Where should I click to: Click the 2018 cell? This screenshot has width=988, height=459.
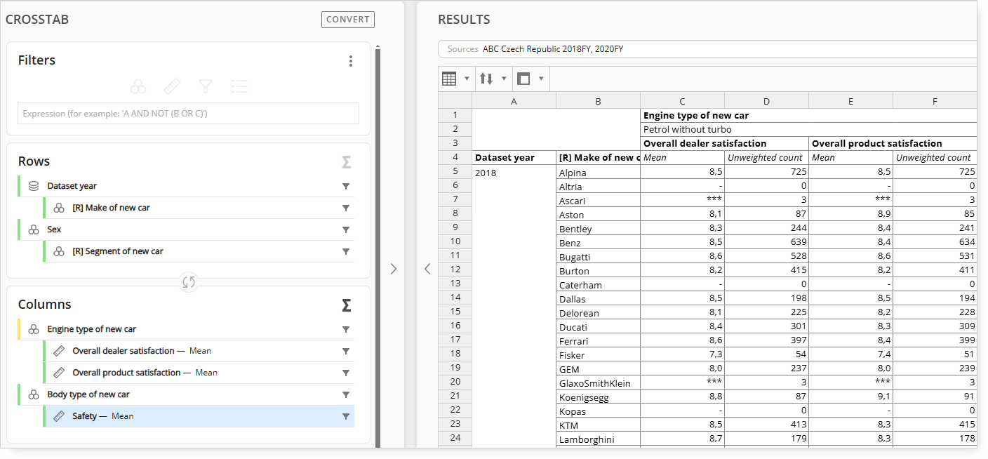(514, 306)
